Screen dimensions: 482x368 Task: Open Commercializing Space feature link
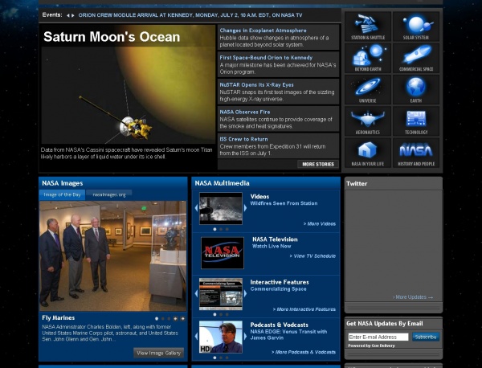278,289
